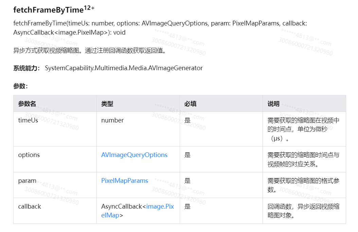The height and width of the screenshot is (232, 358).
Task: Click the 类型 column header
Action: (x=138, y=103)
